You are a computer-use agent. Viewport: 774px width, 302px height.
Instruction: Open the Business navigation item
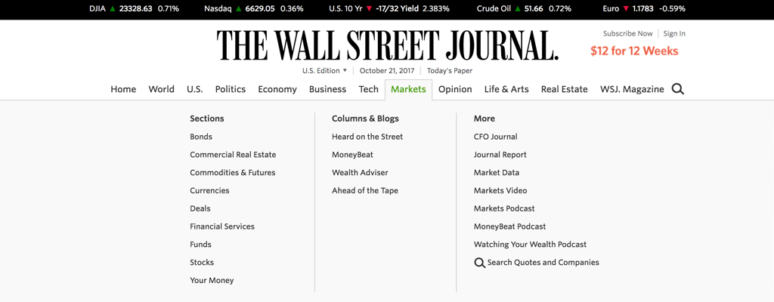328,89
